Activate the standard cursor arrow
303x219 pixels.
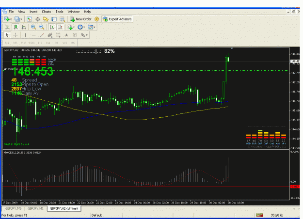pos(7,35)
